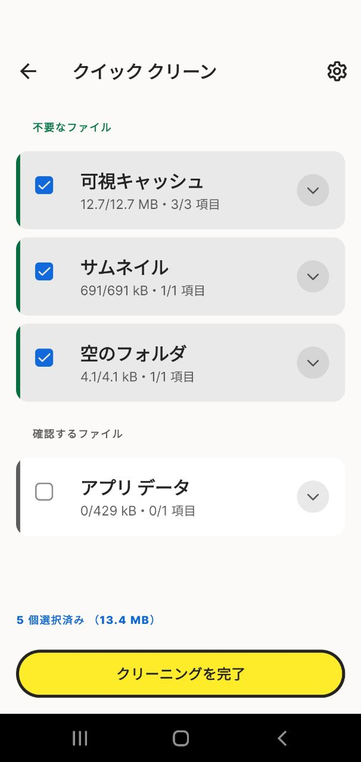Select the アプリ データ card title
The height and width of the screenshot is (762, 361).
click(135, 488)
